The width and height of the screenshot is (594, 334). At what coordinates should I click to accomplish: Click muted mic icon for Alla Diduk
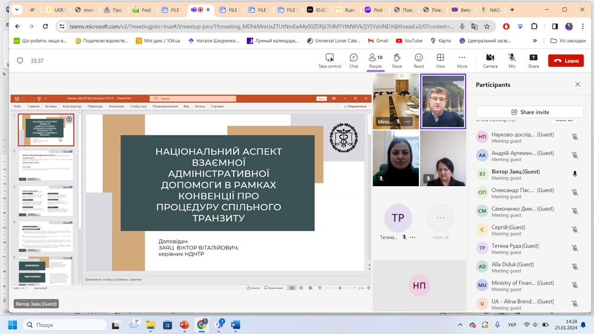(x=574, y=267)
